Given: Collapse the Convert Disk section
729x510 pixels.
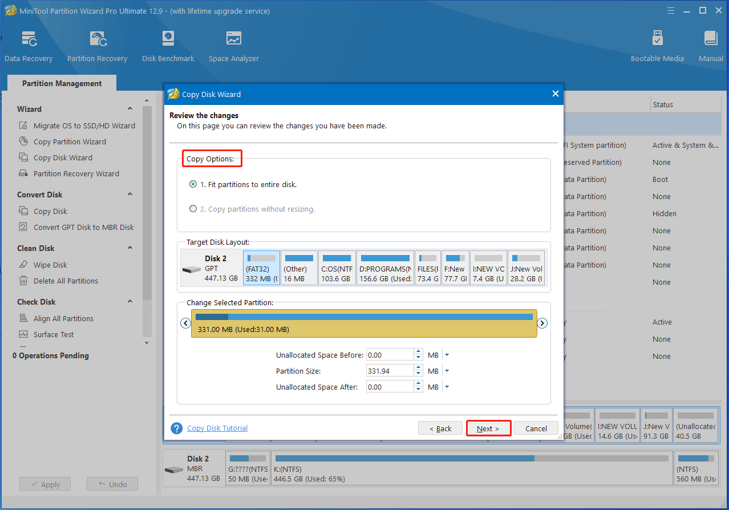Looking at the screenshot, I should tap(130, 195).
